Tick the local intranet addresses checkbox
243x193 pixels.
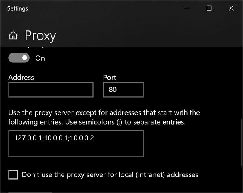[x=13, y=175]
